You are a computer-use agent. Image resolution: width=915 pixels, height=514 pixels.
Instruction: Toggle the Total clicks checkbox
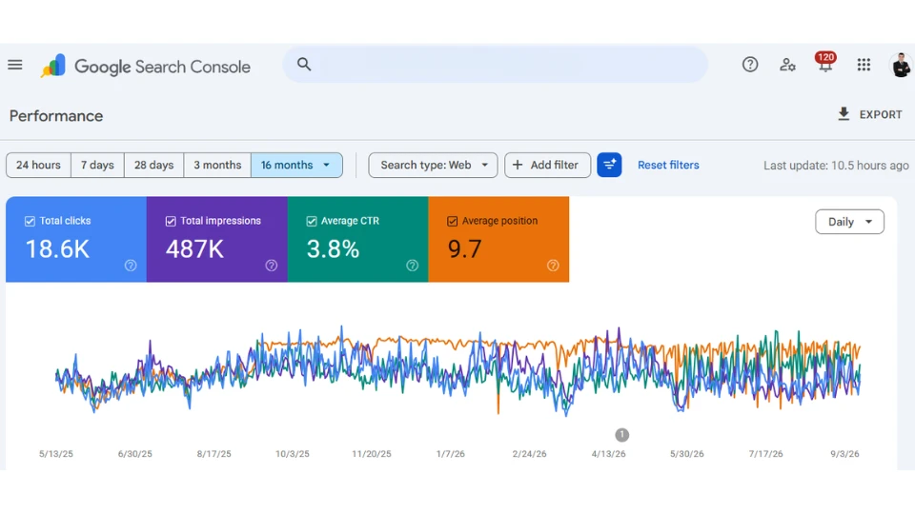30,221
